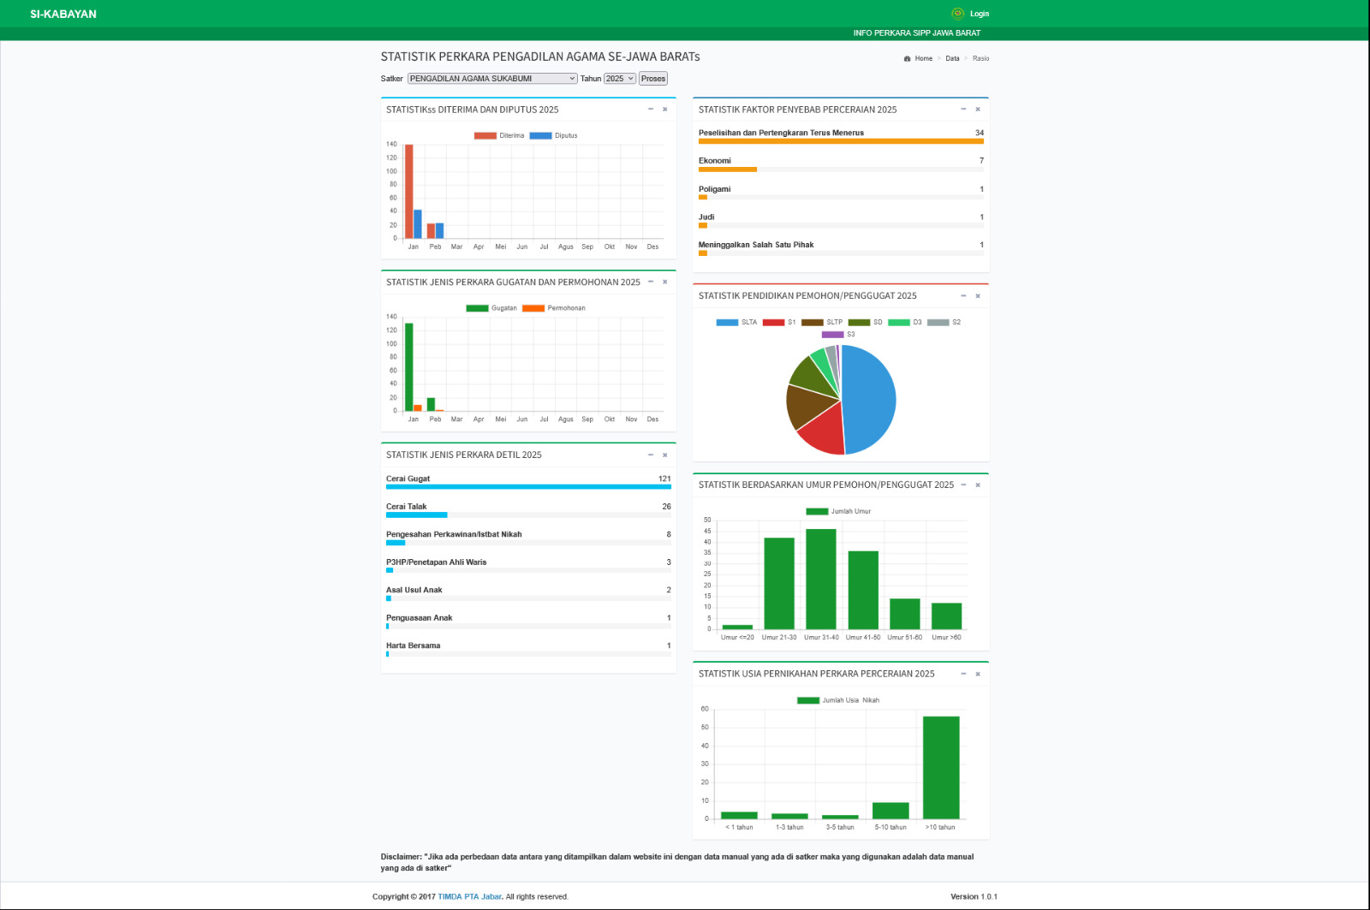Click the Login emblem icon

pos(957,14)
